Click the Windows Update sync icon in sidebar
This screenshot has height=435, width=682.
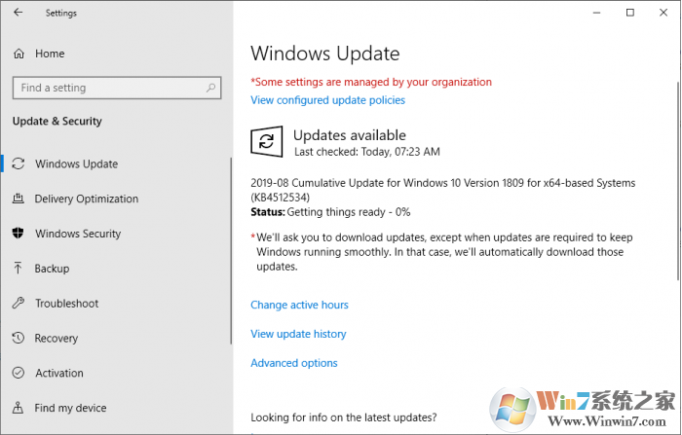[19, 163]
